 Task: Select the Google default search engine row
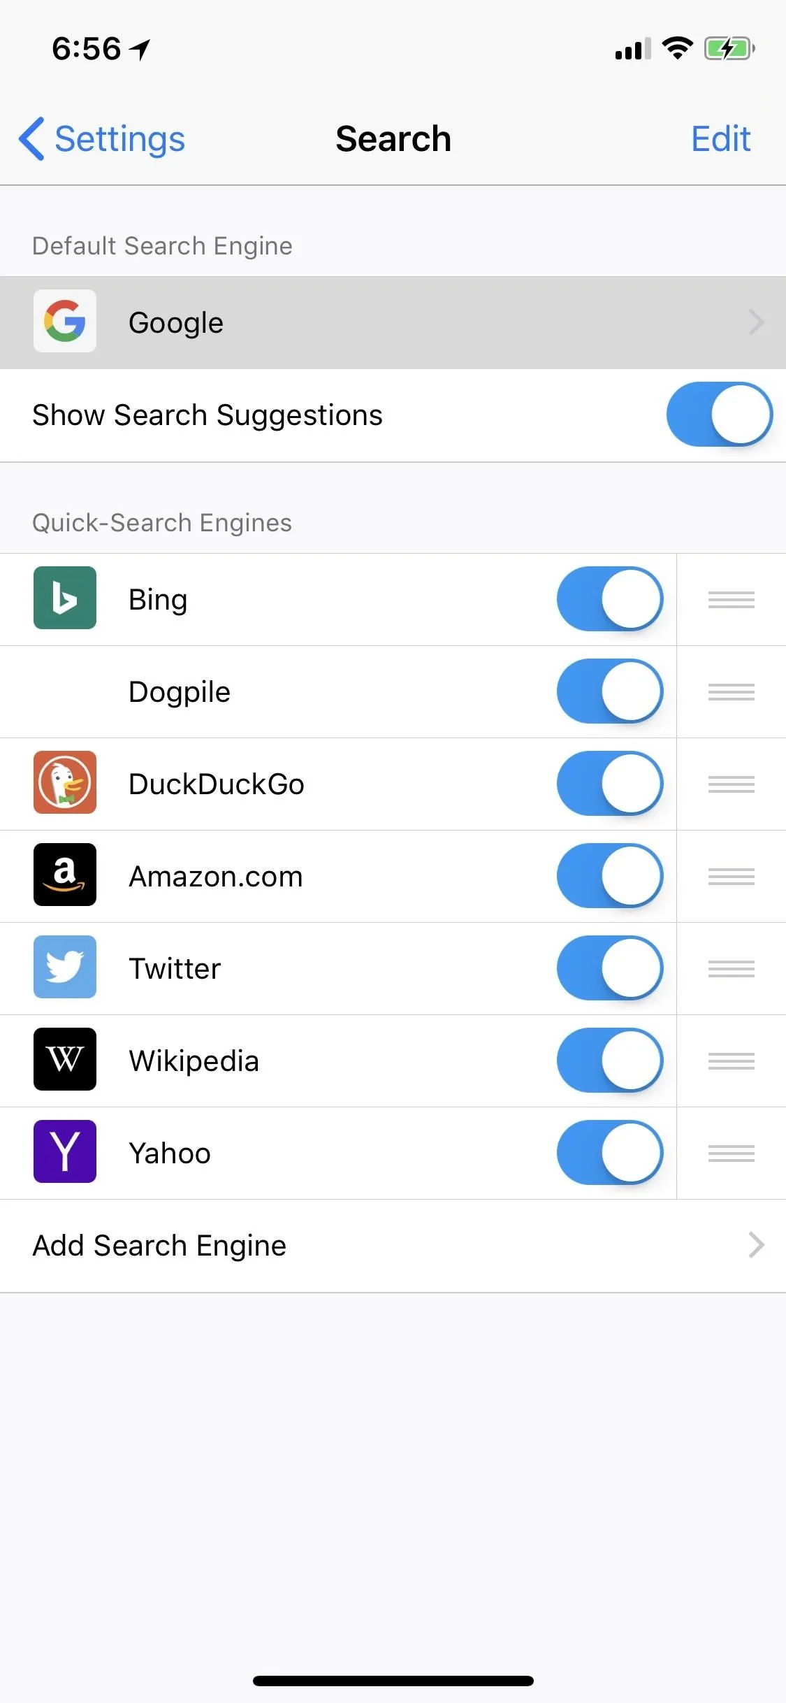click(x=393, y=322)
